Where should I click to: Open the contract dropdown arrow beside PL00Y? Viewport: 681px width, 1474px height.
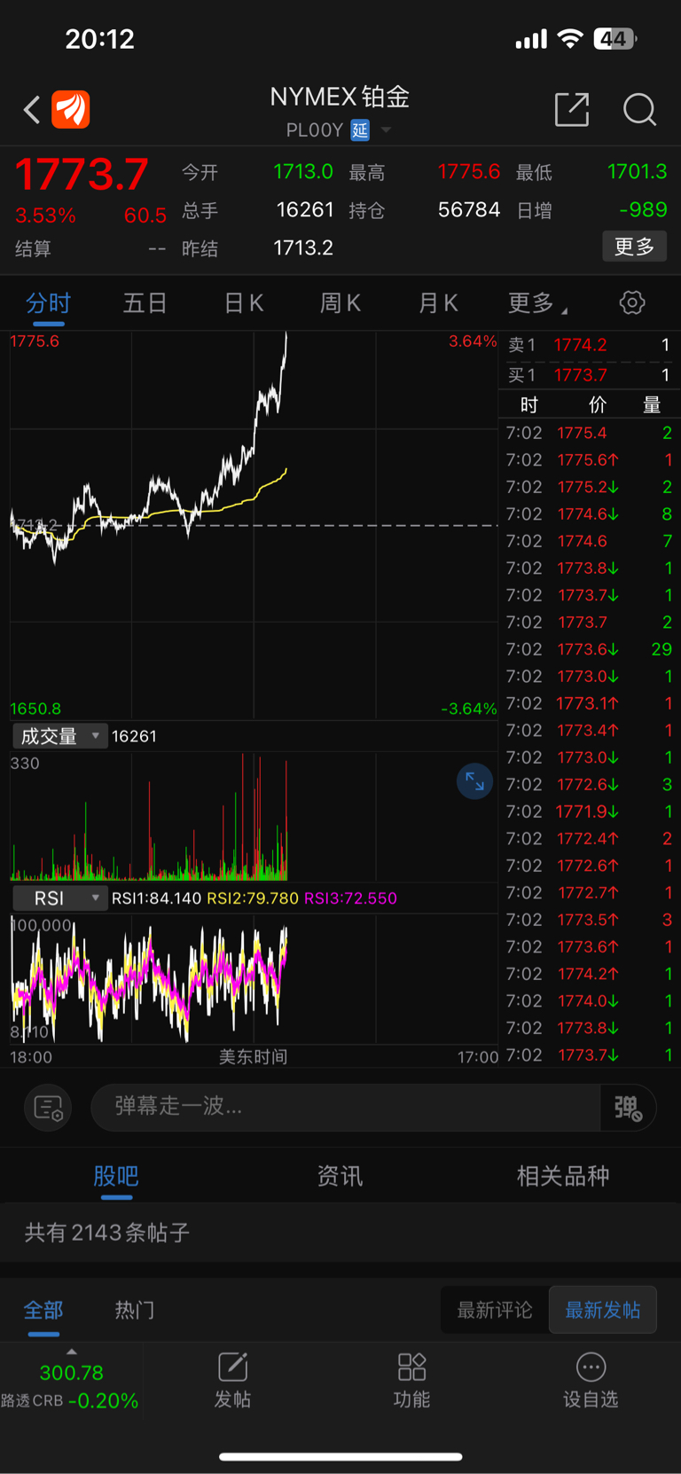(386, 130)
